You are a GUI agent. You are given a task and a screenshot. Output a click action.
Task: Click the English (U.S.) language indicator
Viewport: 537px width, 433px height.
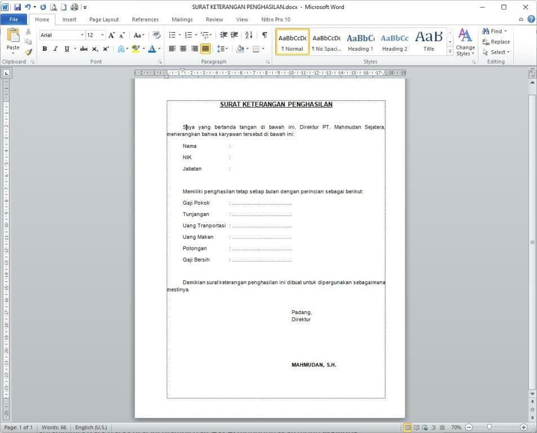(x=91, y=427)
